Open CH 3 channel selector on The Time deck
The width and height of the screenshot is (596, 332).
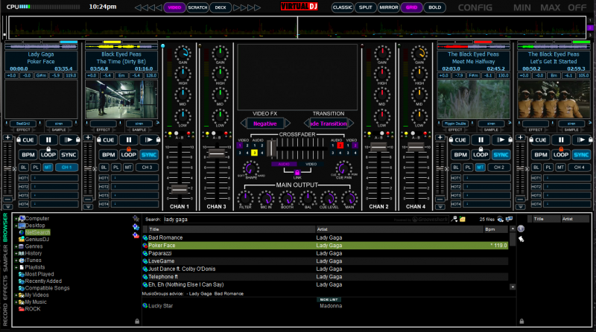click(147, 167)
